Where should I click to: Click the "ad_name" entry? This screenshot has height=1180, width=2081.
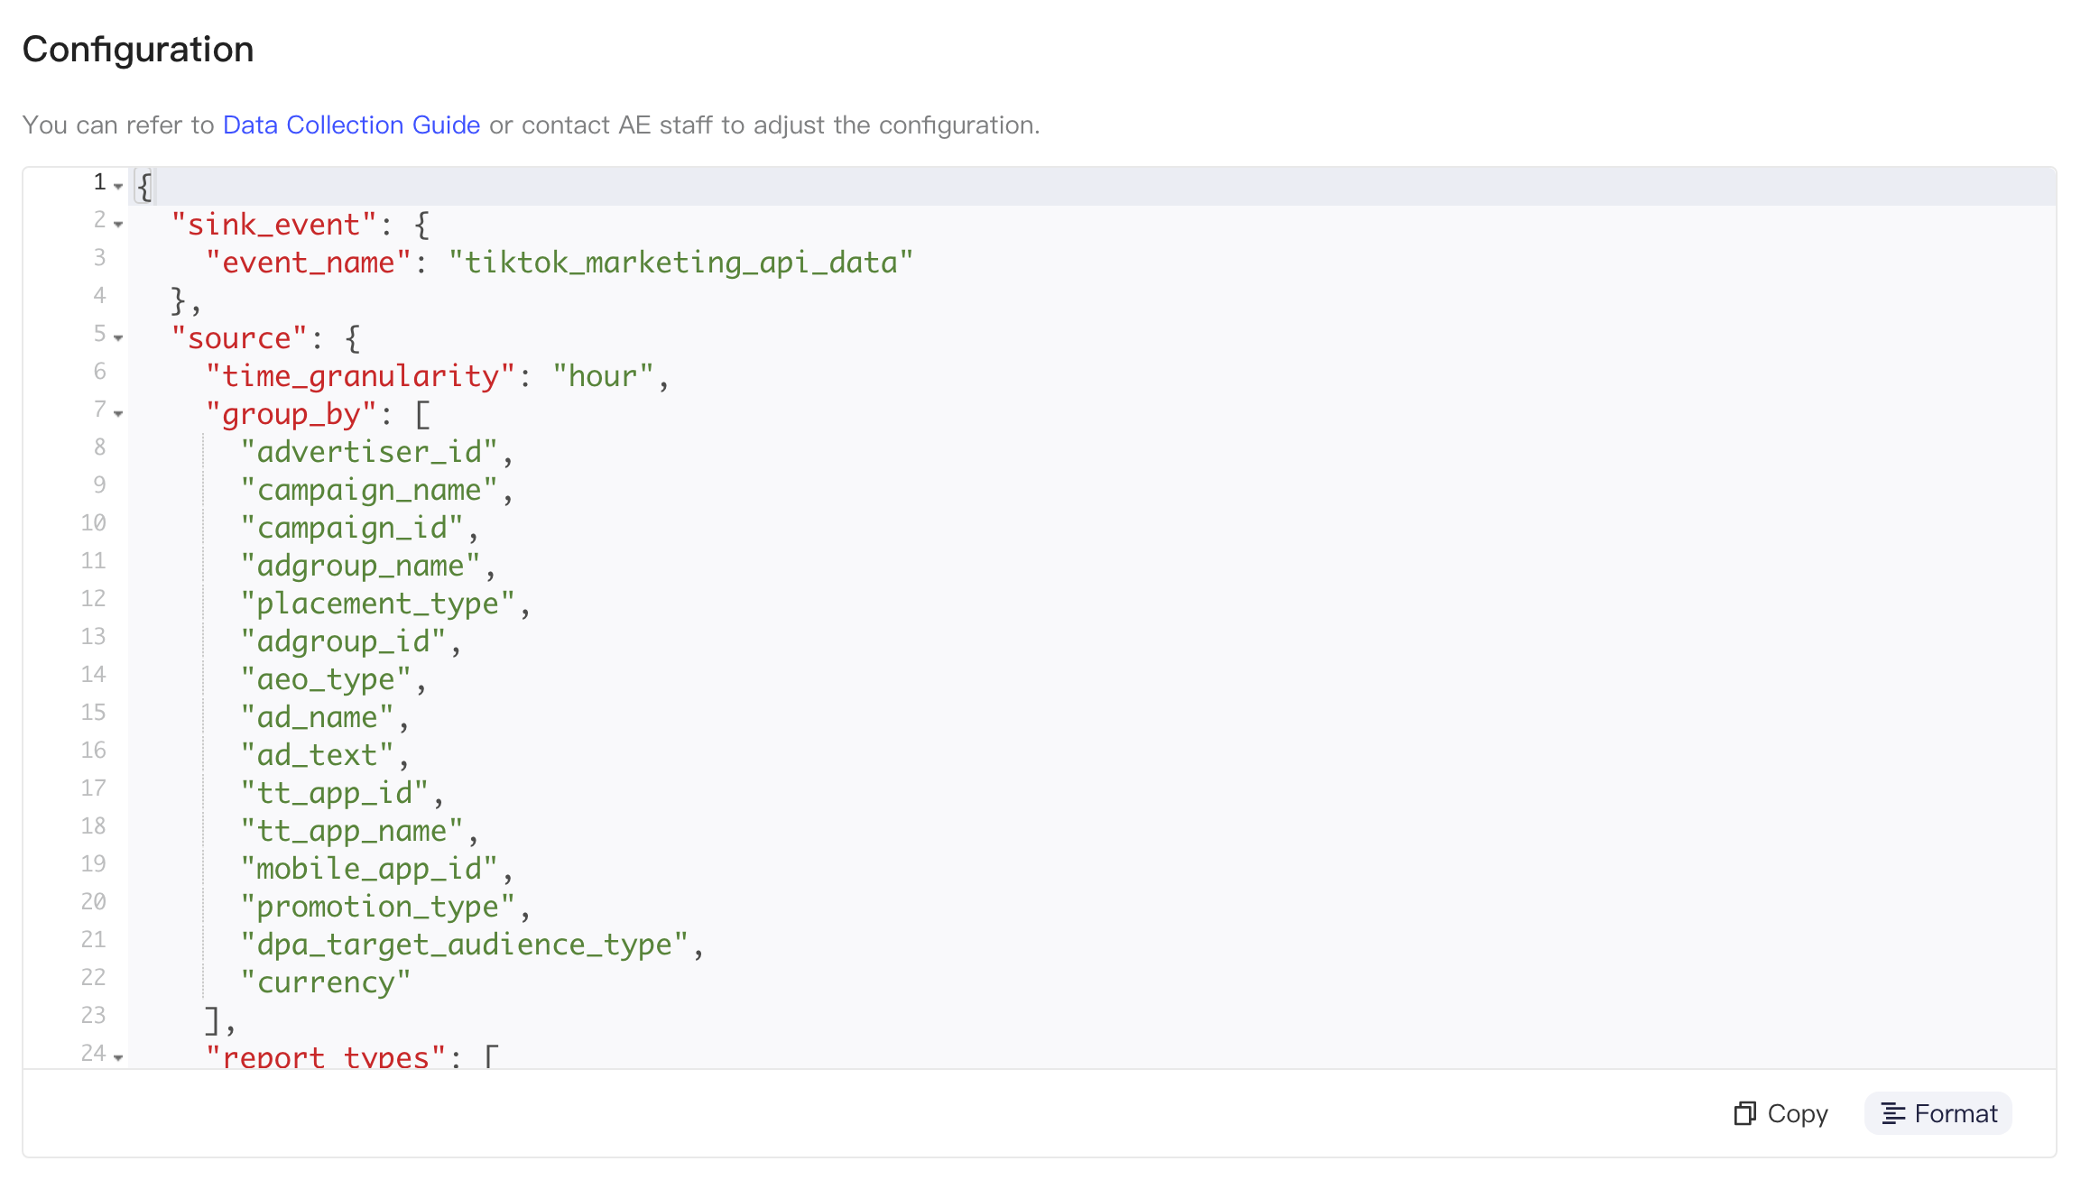[x=318, y=717]
